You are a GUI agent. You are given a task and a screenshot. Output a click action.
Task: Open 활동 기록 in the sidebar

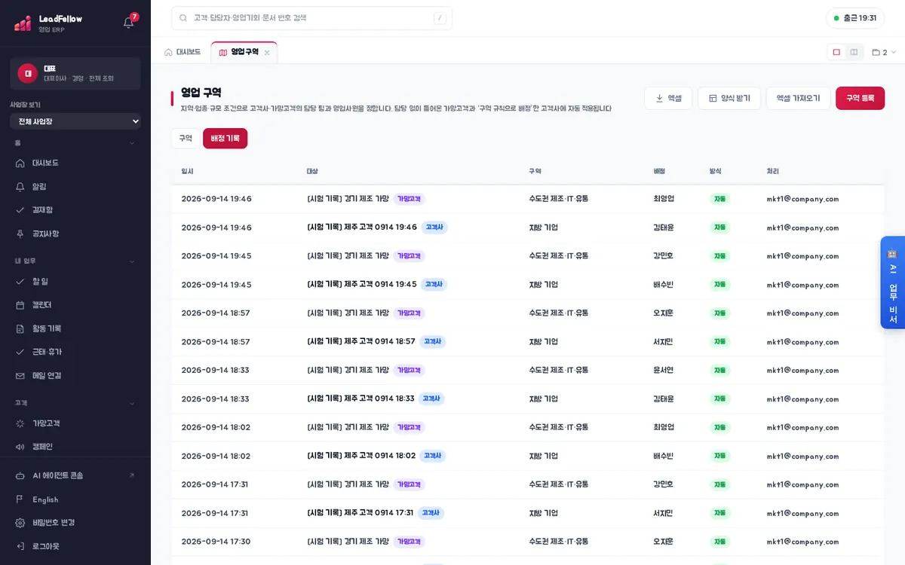coord(75,328)
